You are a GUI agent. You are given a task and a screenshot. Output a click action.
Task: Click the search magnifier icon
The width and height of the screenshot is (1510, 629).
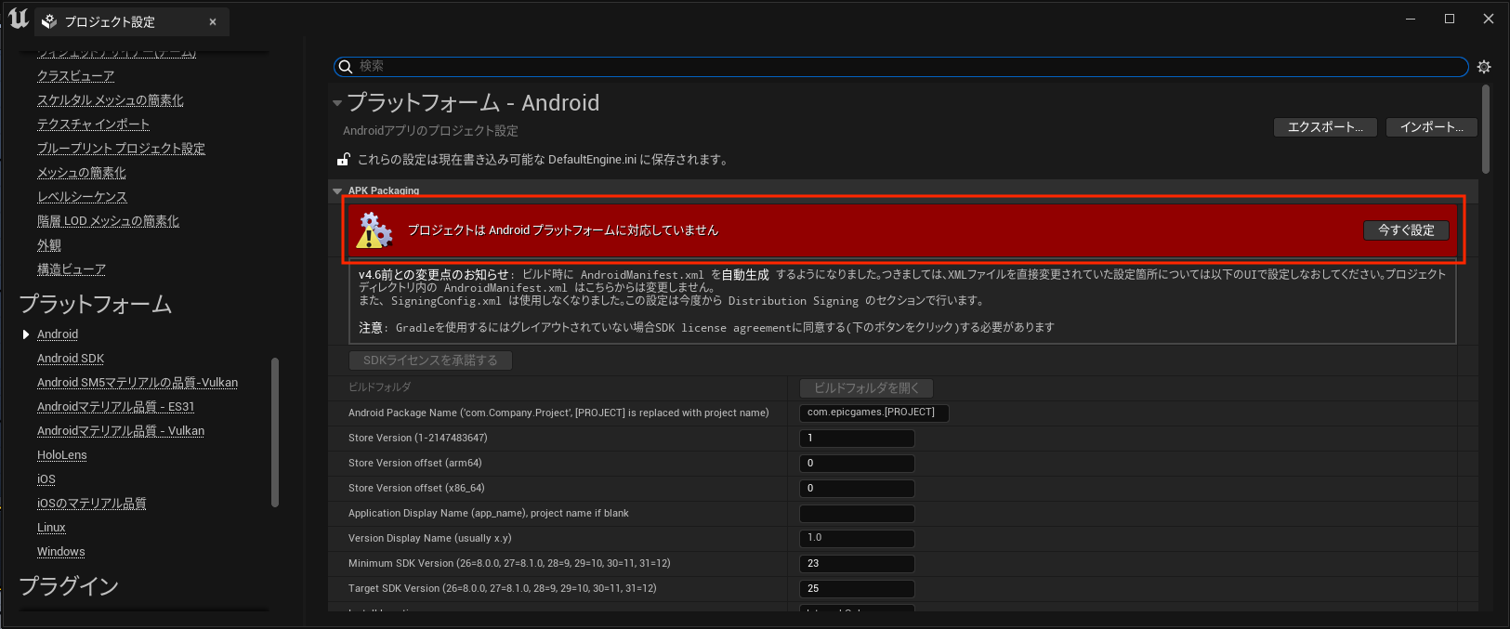[346, 66]
